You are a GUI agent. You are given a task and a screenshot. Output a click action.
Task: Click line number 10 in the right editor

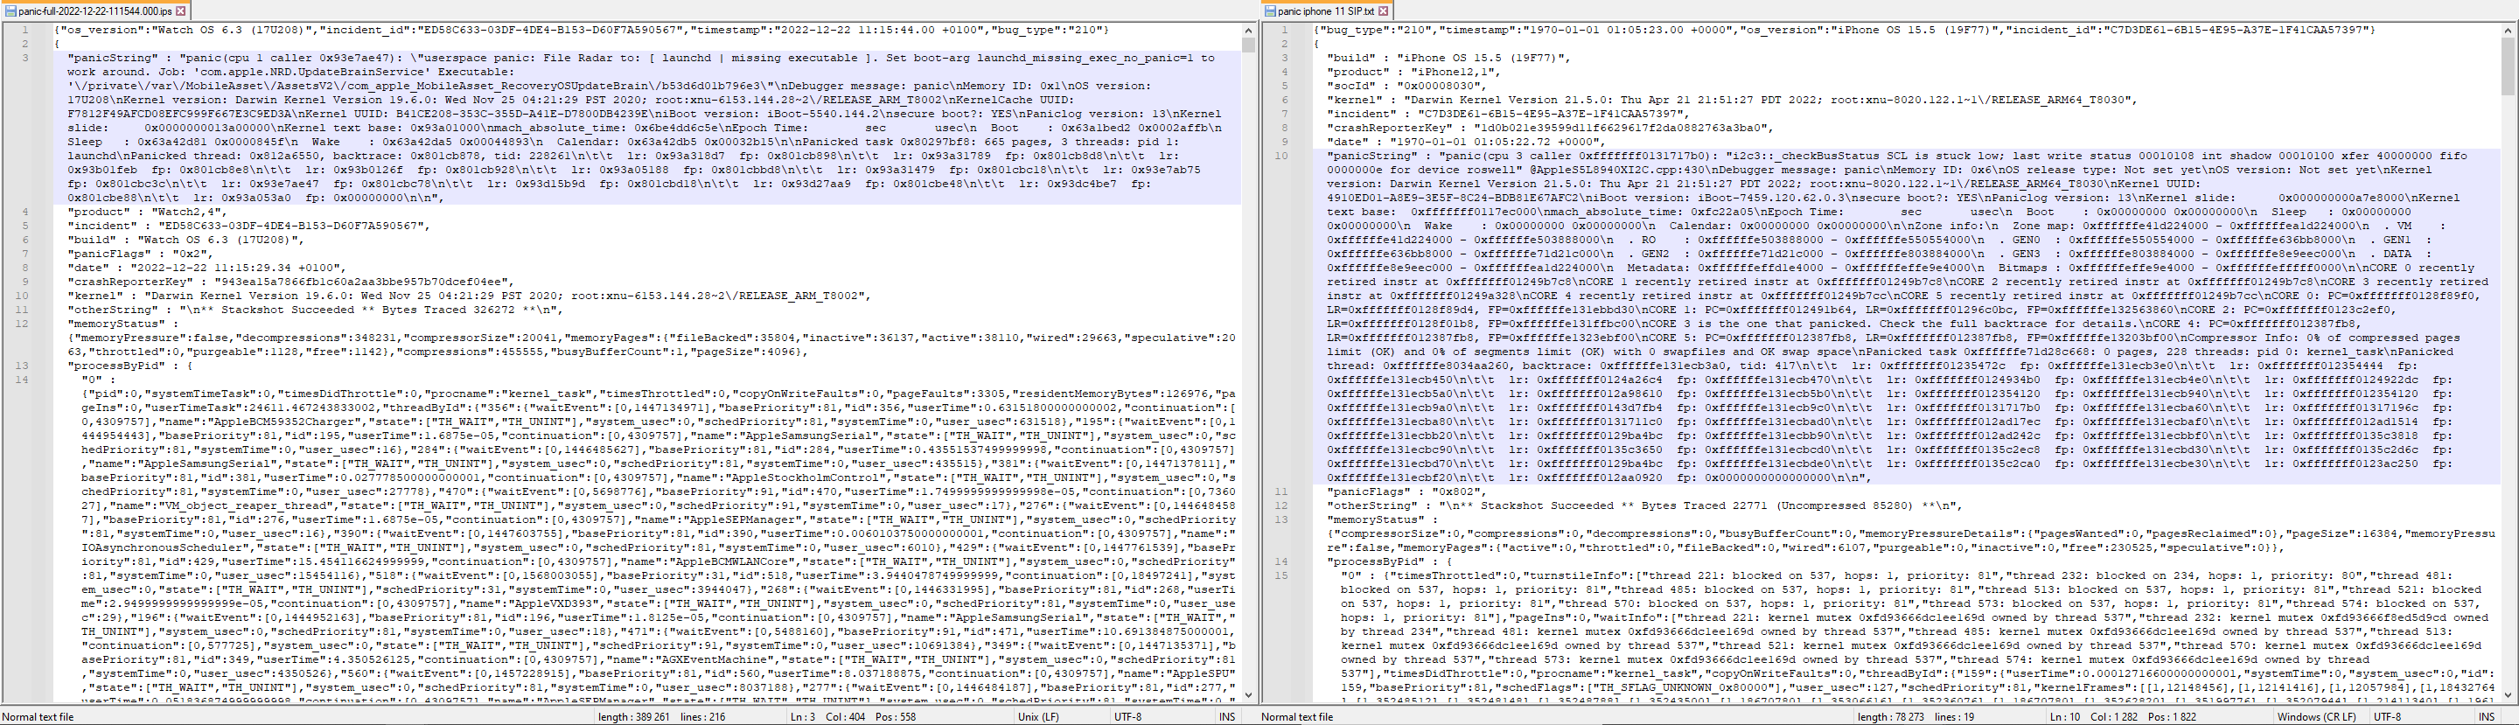click(1281, 156)
